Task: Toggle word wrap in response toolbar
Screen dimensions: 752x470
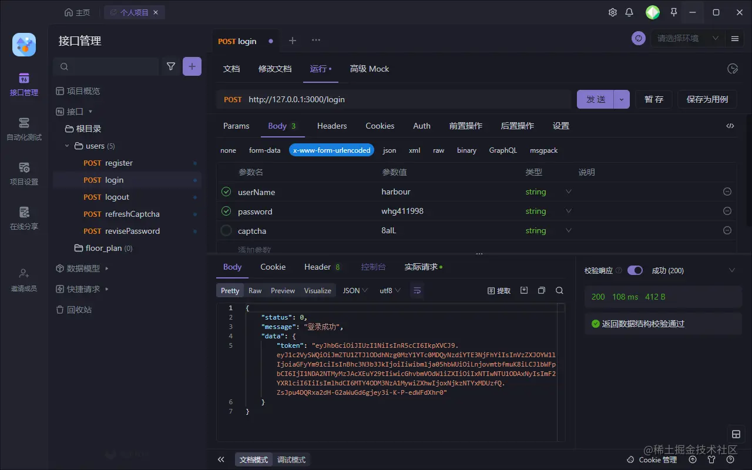Action: pos(417,290)
